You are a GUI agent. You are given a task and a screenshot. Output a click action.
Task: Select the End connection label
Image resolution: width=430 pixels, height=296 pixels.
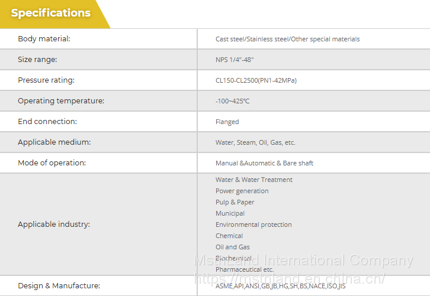tap(47, 122)
